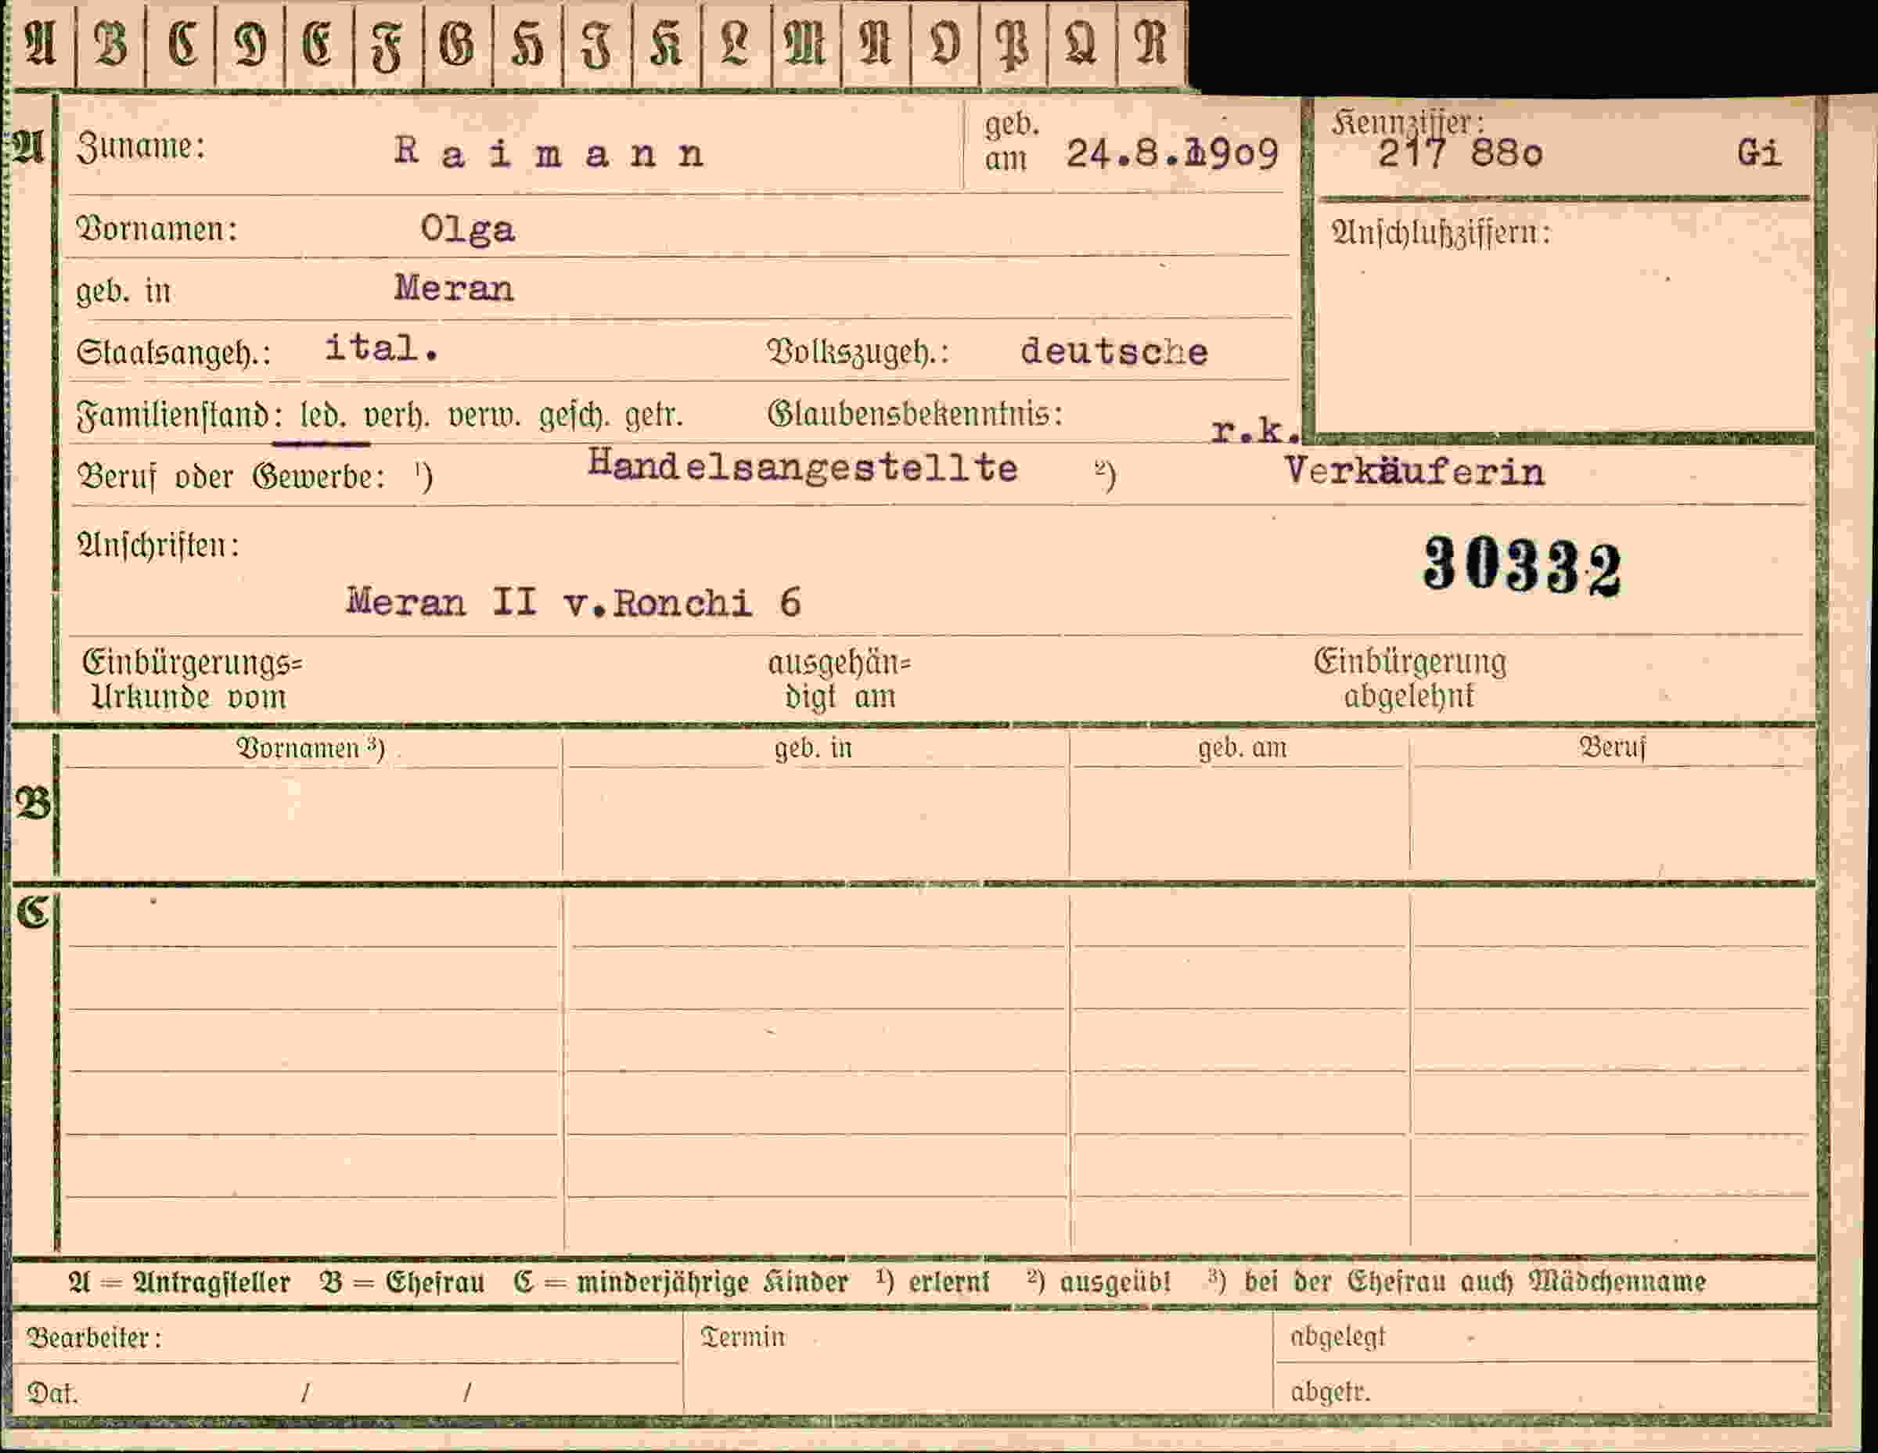Image resolution: width=1878 pixels, height=1453 pixels.
Task: Click the 'Dat.' field label
Action: click(x=52, y=1394)
